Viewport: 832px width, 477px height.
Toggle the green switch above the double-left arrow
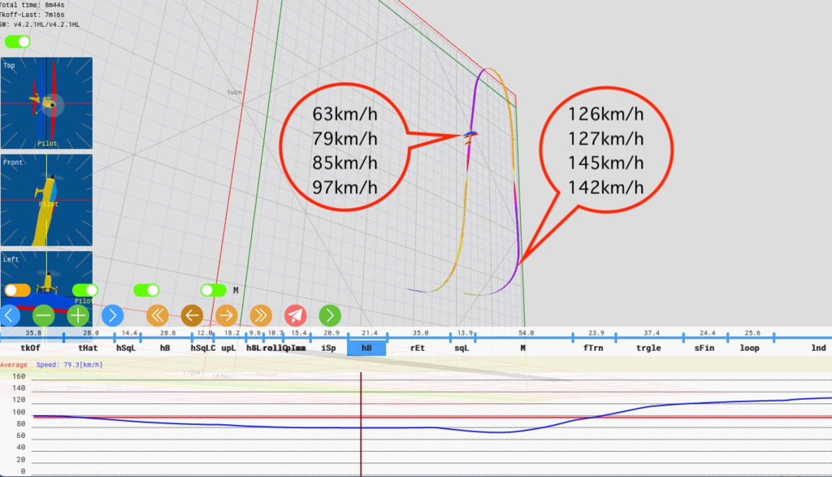(x=146, y=290)
